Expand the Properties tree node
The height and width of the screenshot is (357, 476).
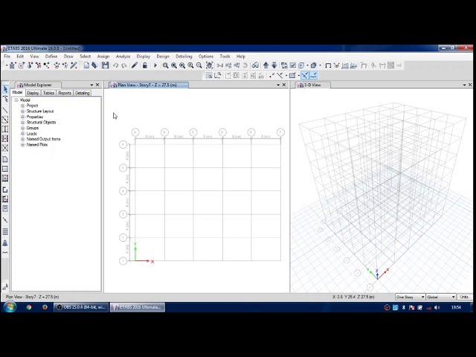click(23, 117)
